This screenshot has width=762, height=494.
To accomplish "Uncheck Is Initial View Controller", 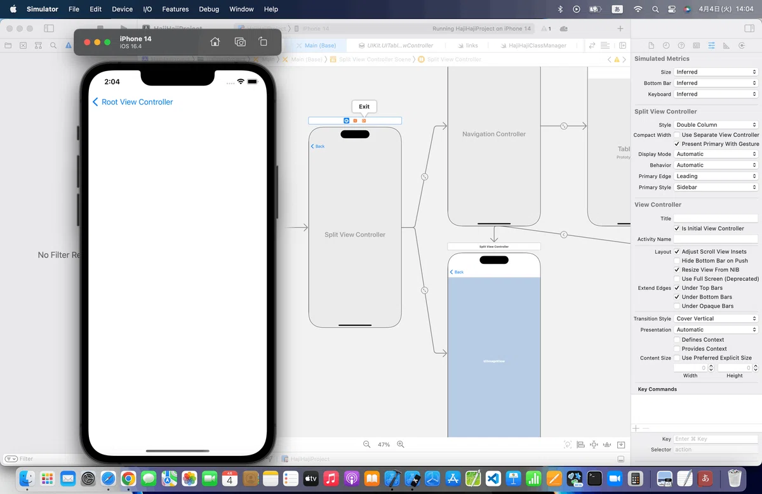I will point(677,228).
